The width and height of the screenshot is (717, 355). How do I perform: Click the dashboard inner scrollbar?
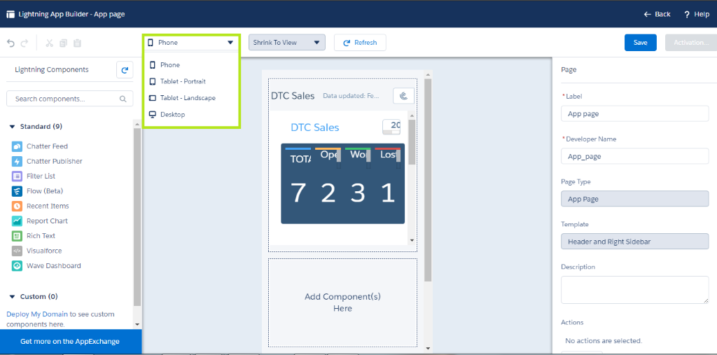[412, 142]
